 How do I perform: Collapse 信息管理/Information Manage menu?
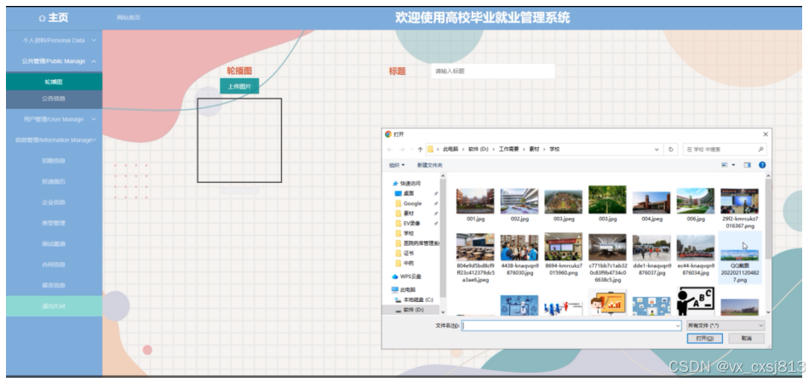pyautogui.click(x=55, y=140)
